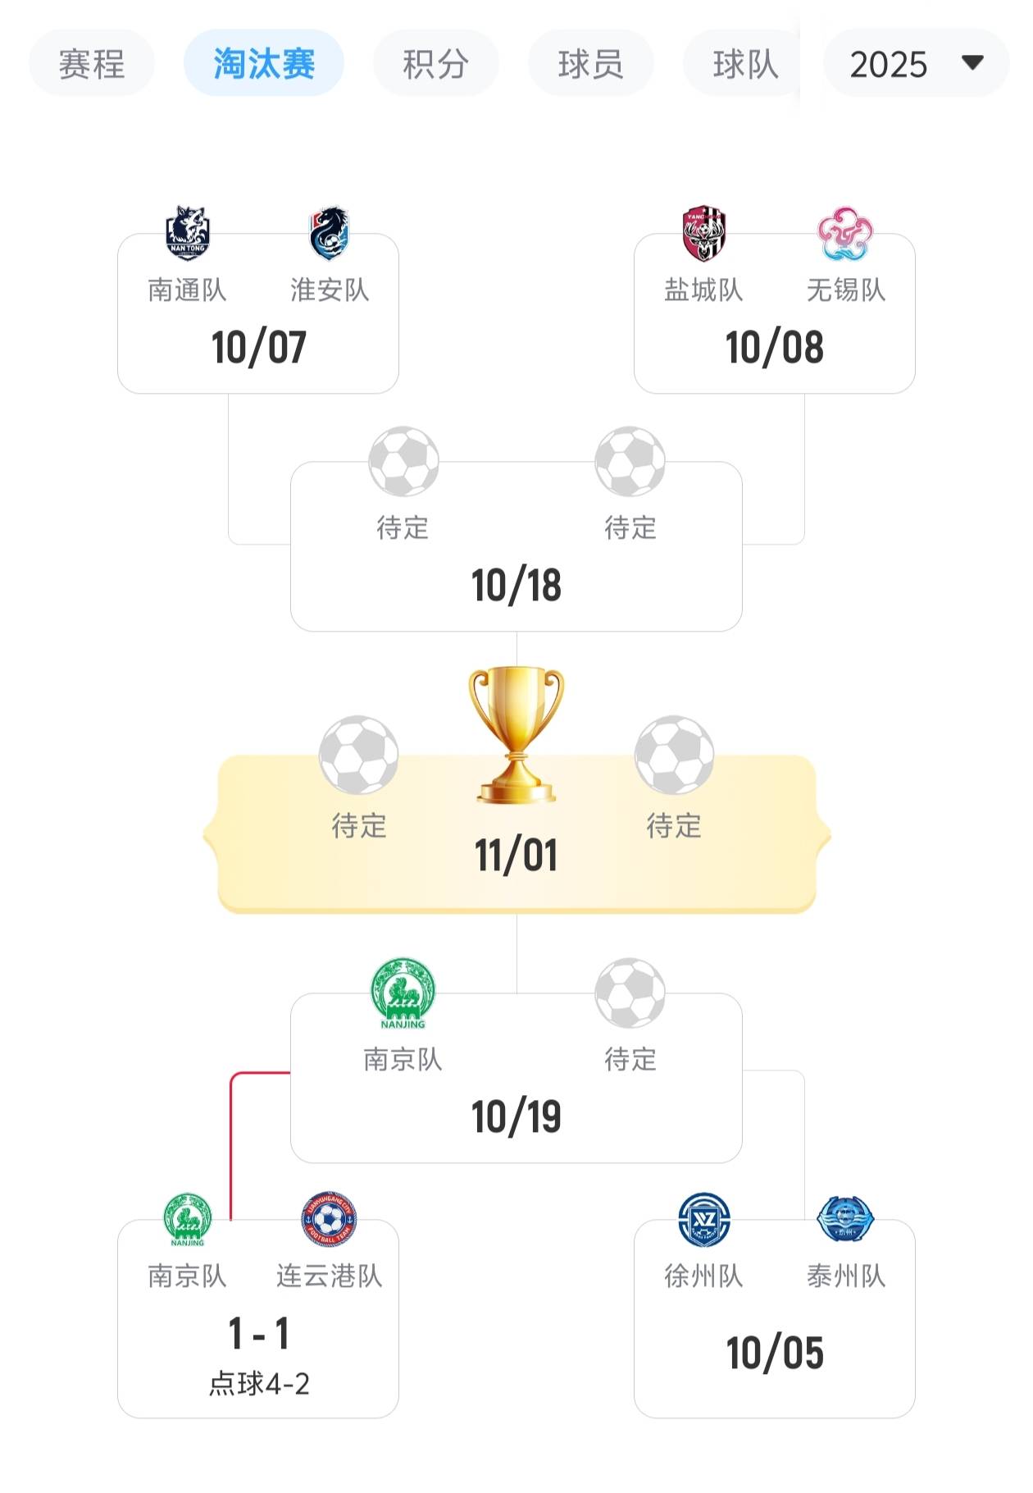Click the Xuzhou team XZ logo

point(704,1219)
